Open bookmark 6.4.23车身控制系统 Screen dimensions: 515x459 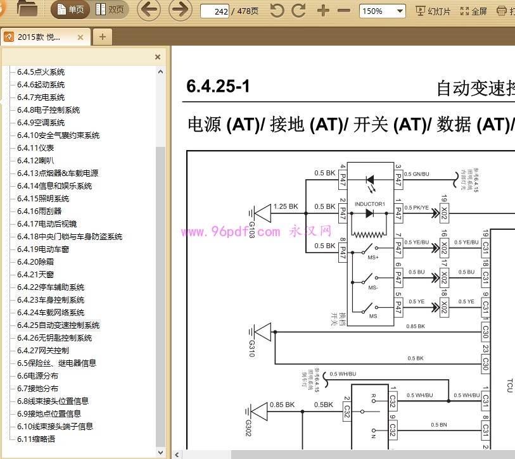(x=51, y=300)
